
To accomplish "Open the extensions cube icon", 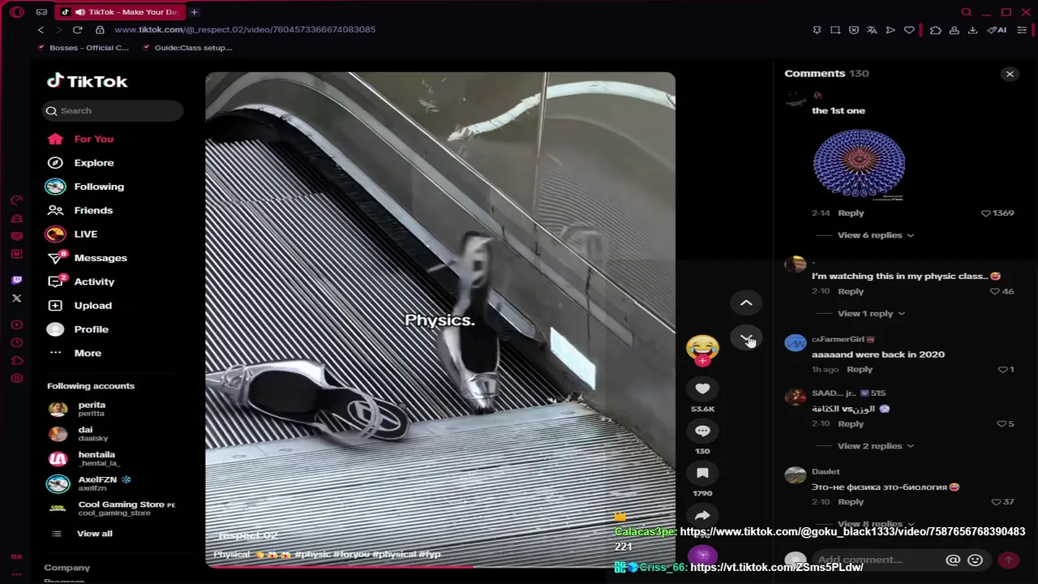I will pyautogui.click(x=936, y=30).
